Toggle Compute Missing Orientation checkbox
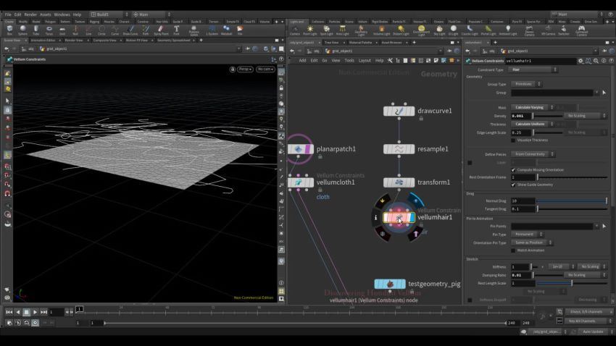Image resolution: width=616 pixels, height=346 pixels. point(513,170)
